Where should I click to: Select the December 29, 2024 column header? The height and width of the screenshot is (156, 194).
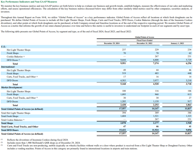[112, 43]
